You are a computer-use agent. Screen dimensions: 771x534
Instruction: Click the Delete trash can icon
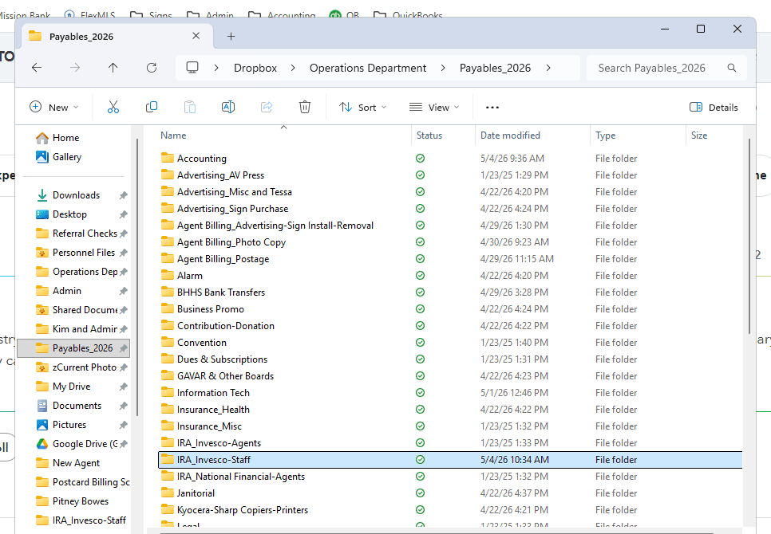pyautogui.click(x=305, y=107)
